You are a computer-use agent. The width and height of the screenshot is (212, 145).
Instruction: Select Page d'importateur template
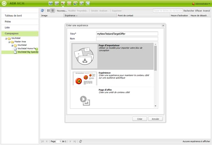click(112, 56)
